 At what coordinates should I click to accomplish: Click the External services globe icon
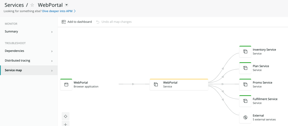(245, 117)
